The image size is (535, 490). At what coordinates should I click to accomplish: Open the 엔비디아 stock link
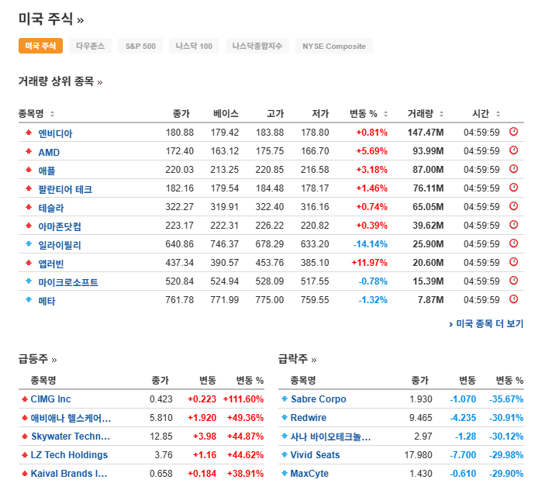click(x=55, y=133)
